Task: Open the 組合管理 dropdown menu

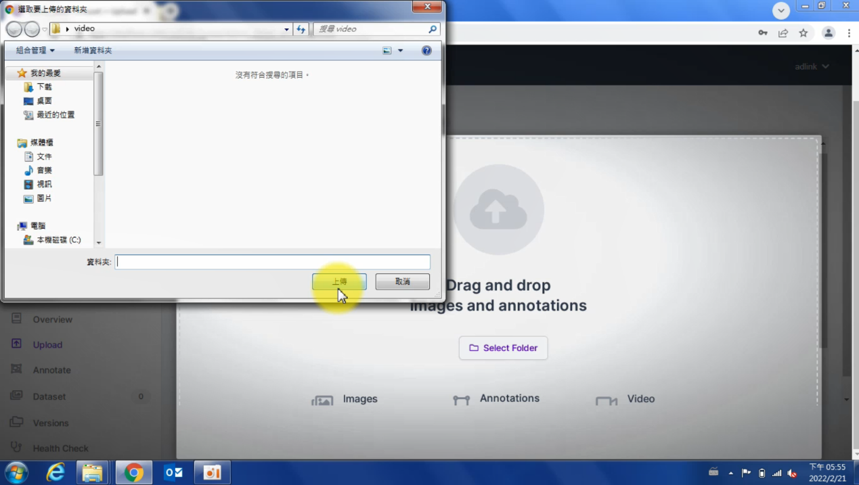Action: 35,51
